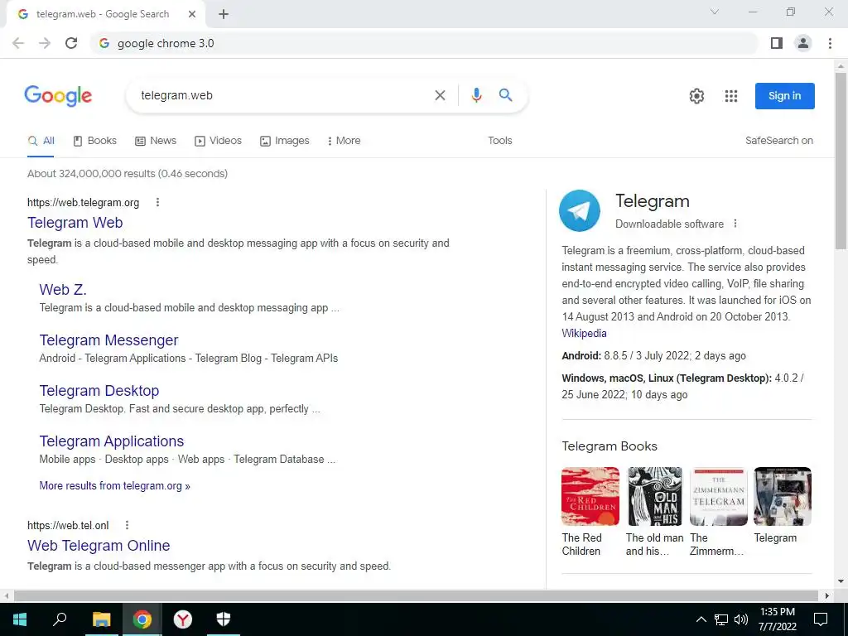Image resolution: width=848 pixels, height=636 pixels.
Task: Click the vertical scrollbar thumb
Action: click(841, 161)
